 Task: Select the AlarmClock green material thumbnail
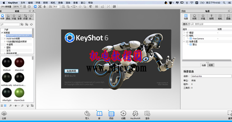(19, 93)
